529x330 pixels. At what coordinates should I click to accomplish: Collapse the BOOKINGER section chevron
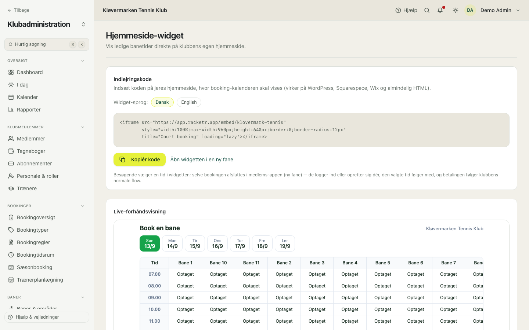pyautogui.click(x=83, y=206)
